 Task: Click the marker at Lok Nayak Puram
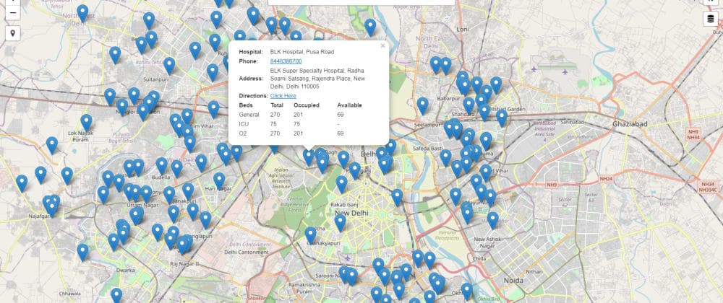[86, 121]
